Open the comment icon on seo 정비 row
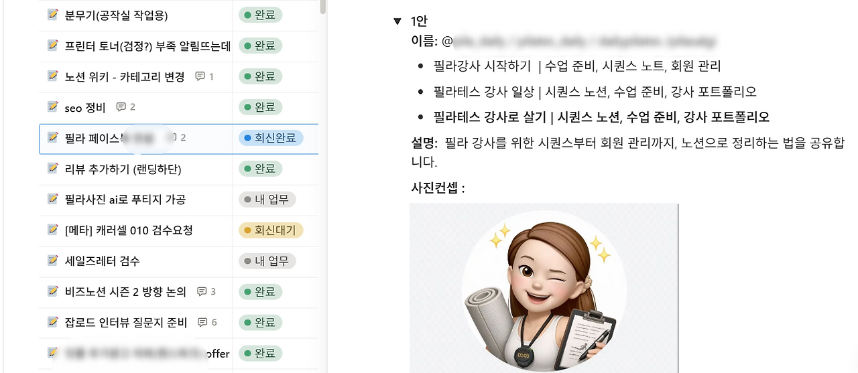 [121, 107]
